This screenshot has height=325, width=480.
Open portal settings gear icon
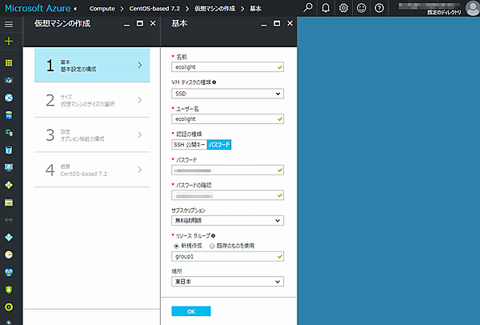coord(343,7)
